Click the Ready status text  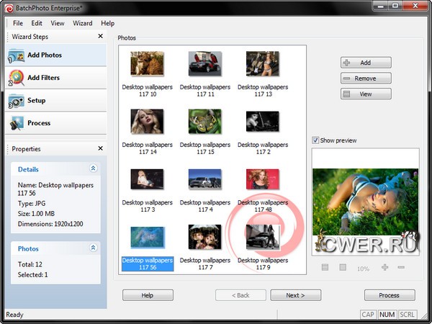(14, 315)
